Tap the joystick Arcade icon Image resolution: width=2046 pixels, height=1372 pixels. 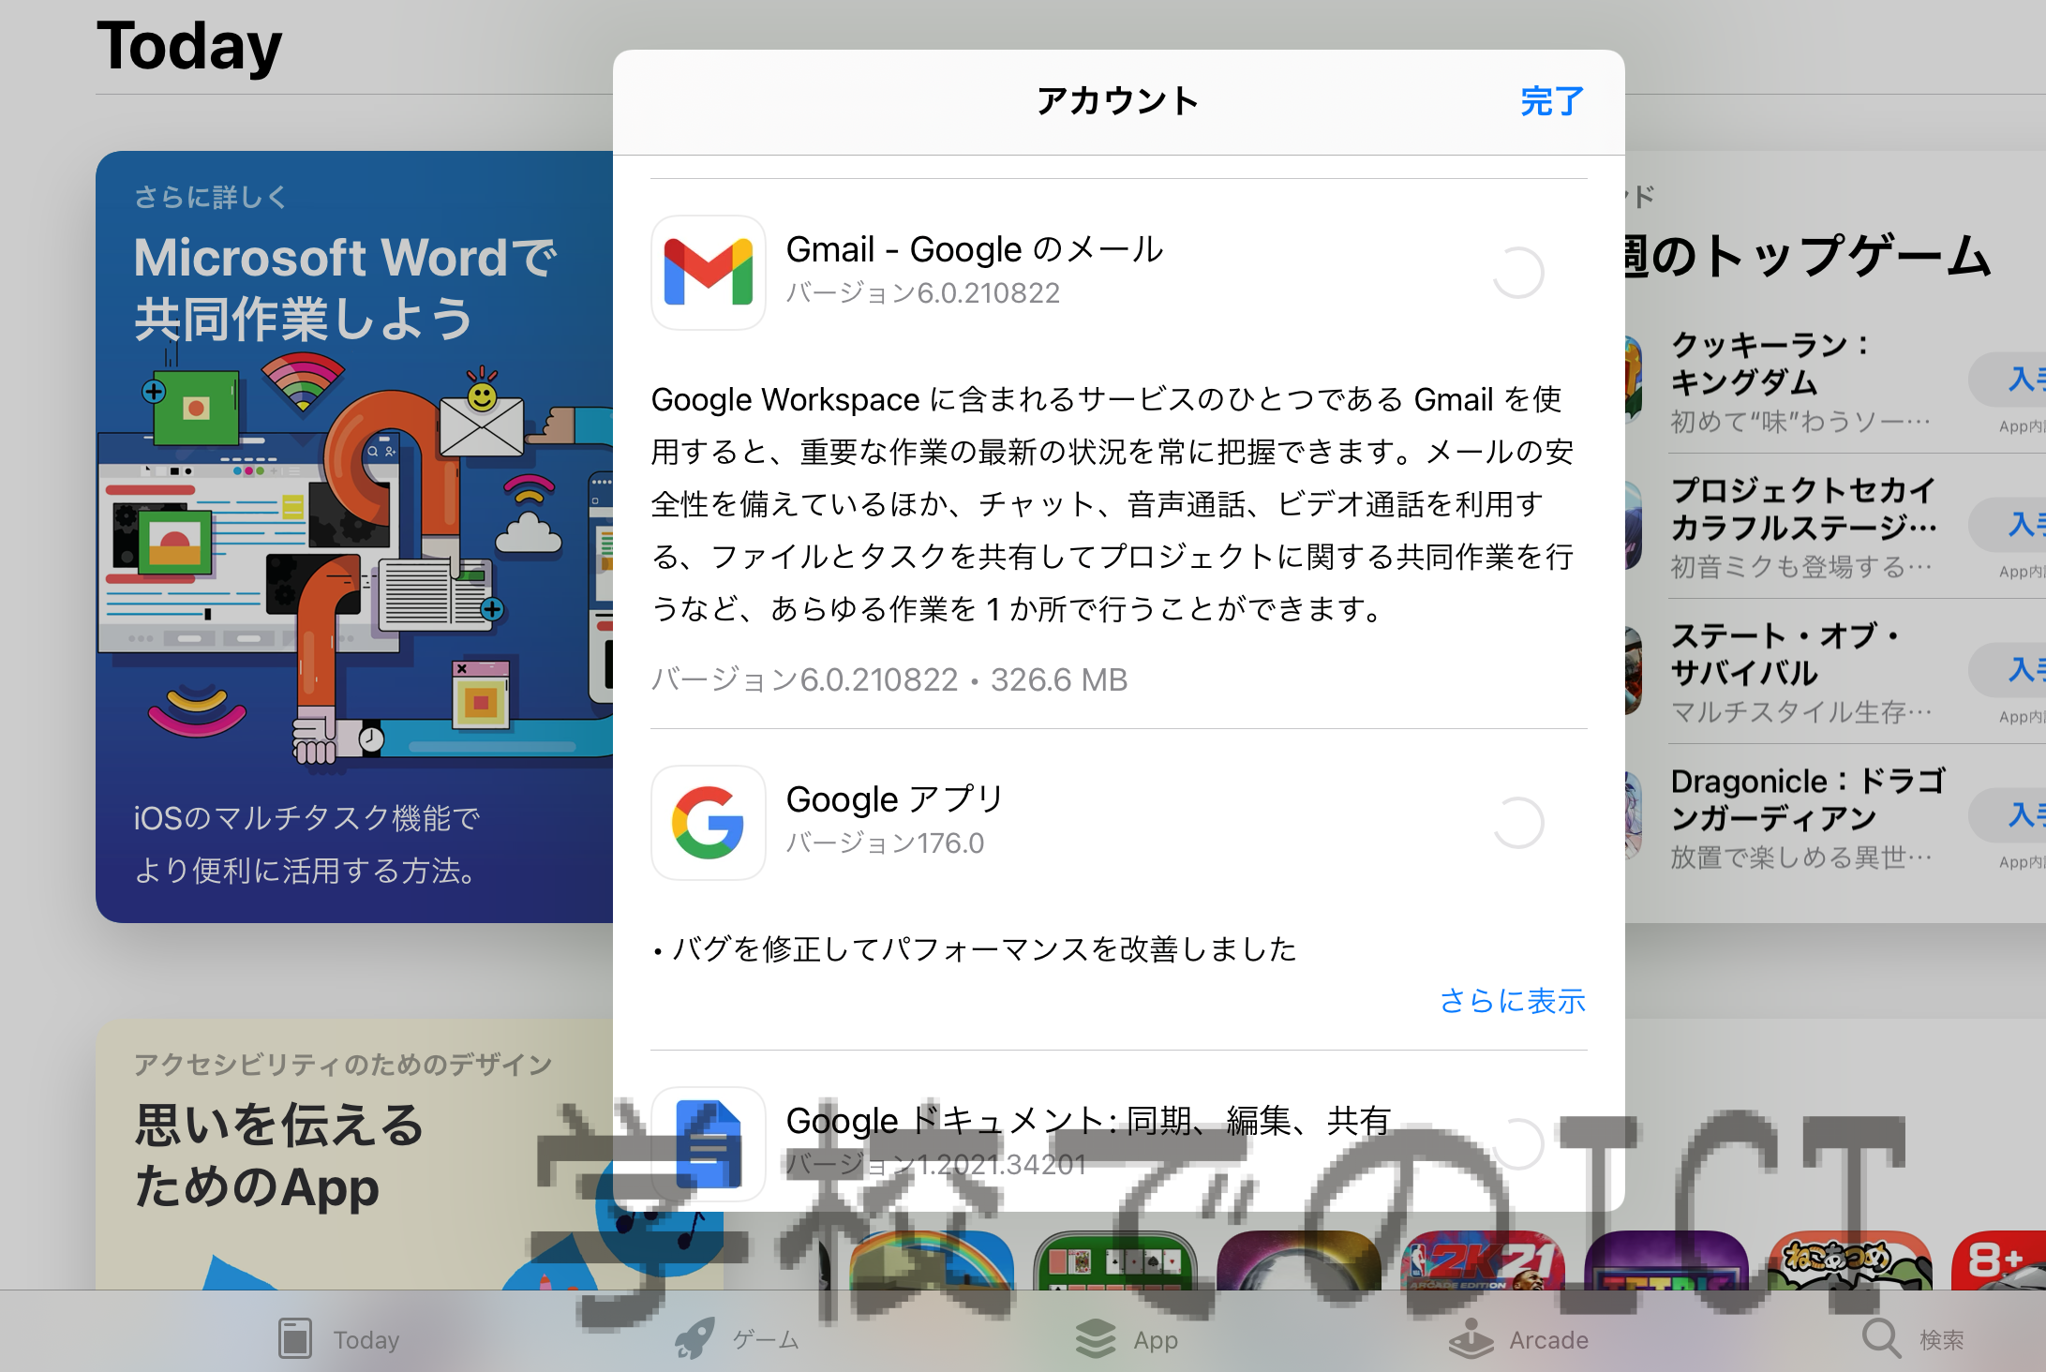[1471, 1338]
